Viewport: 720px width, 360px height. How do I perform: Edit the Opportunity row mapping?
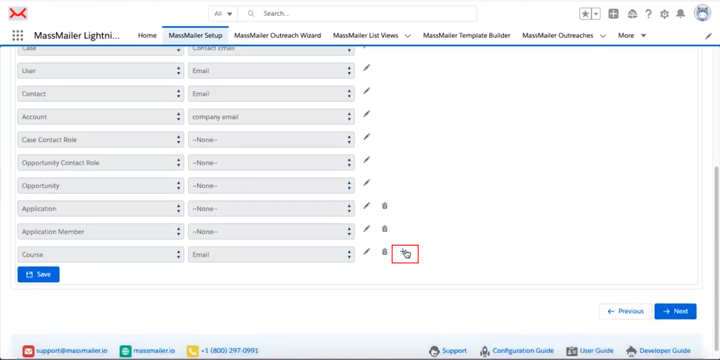[x=366, y=183]
